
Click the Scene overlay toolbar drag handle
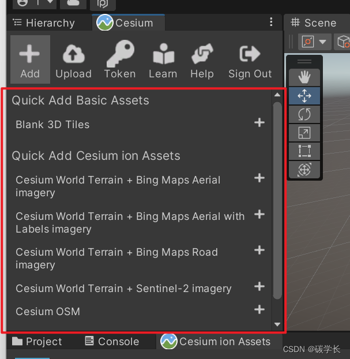(x=304, y=61)
